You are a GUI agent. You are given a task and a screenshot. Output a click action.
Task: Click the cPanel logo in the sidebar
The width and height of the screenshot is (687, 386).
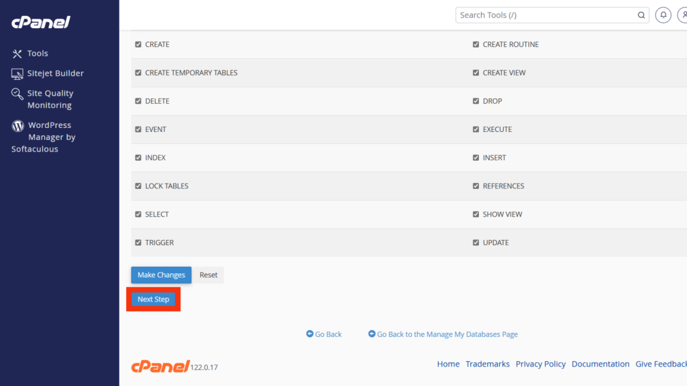tap(41, 23)
